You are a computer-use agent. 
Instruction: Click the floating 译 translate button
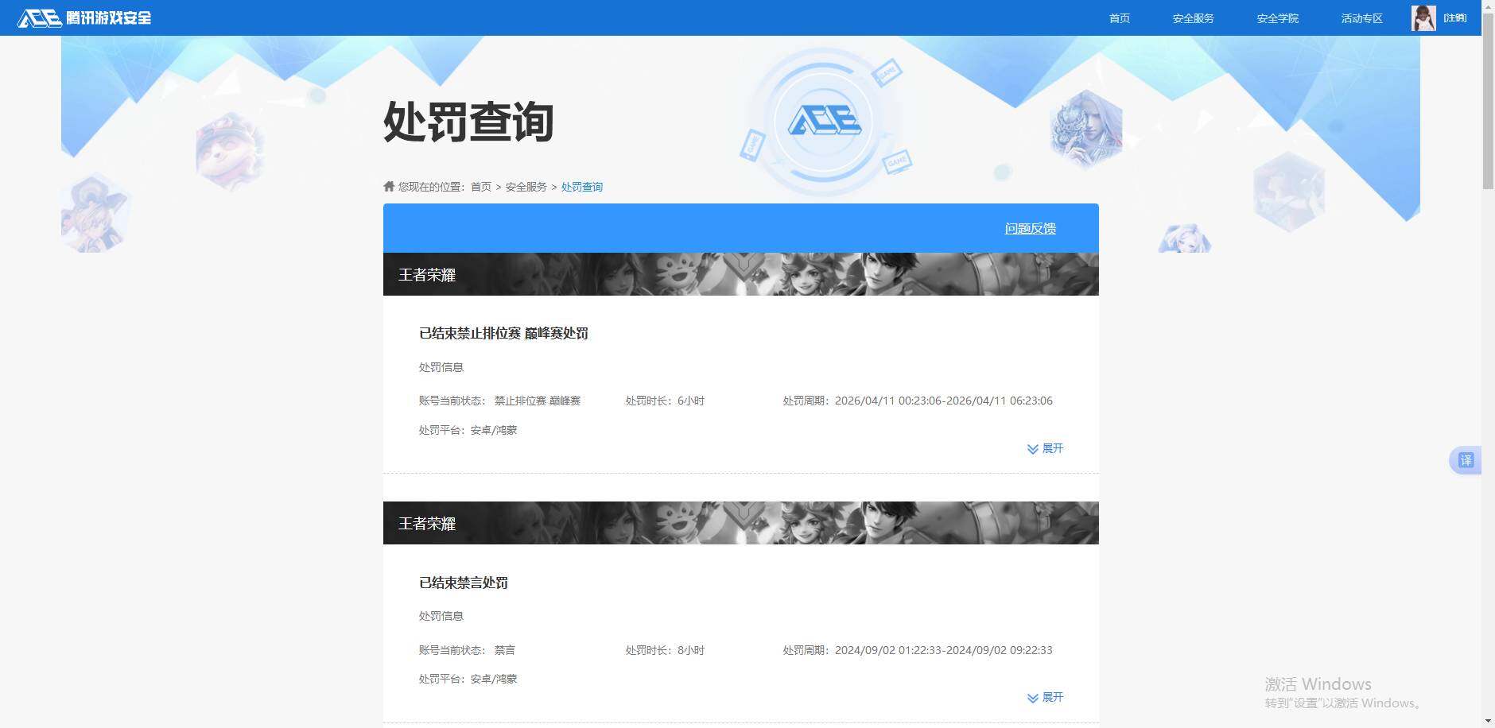pos(1466,459)
